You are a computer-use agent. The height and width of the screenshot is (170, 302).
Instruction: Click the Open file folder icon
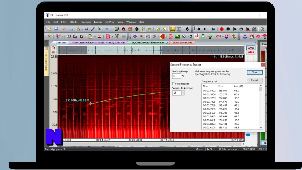click(x=50, y=29)
